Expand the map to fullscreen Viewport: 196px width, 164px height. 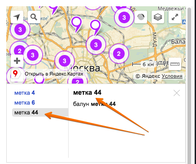point(175,17)
